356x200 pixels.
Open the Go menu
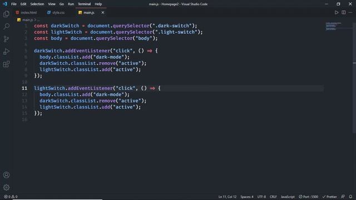[62, 4]
